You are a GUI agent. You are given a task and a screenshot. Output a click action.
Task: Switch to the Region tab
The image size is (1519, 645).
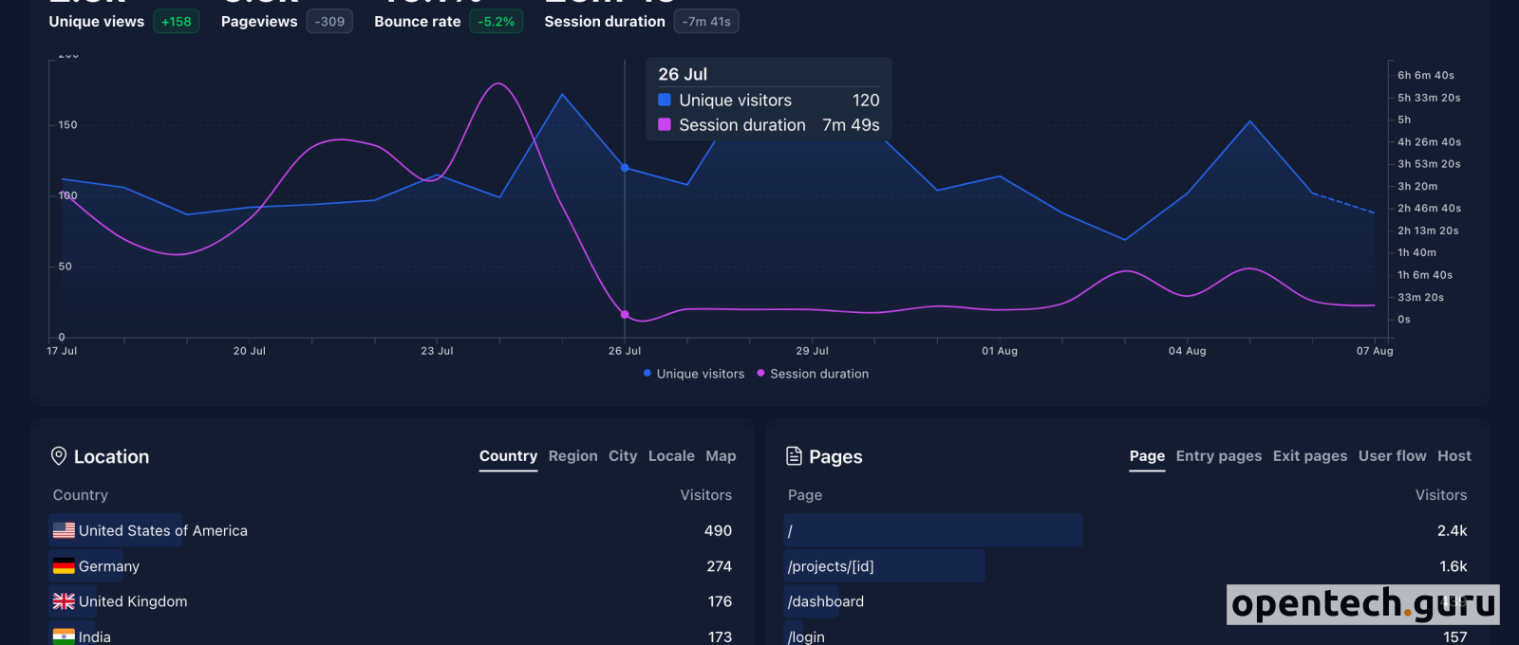[572, 456]
